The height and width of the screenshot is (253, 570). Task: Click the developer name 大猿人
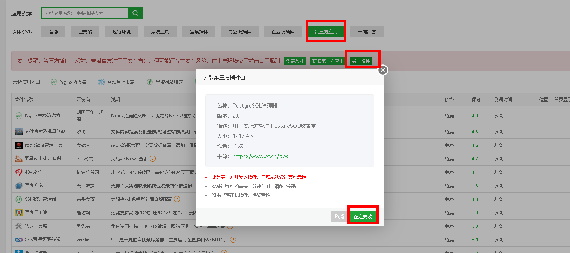[83, 145]
